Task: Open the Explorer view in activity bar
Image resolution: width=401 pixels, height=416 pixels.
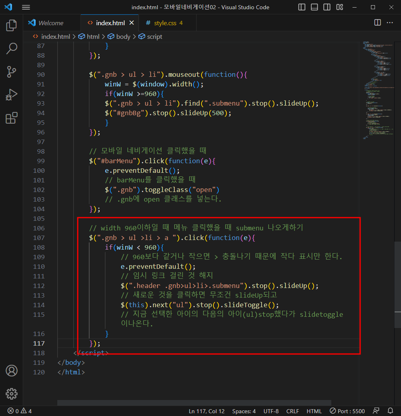Action: click(x=12, y=25)
